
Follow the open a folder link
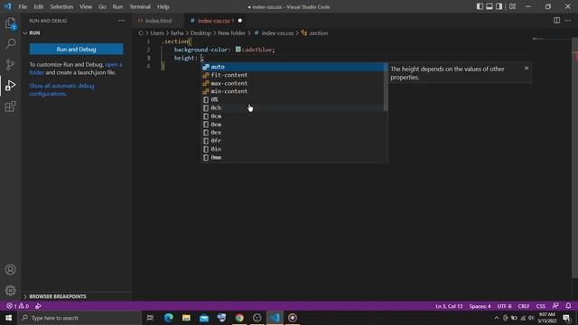point(76,69)
